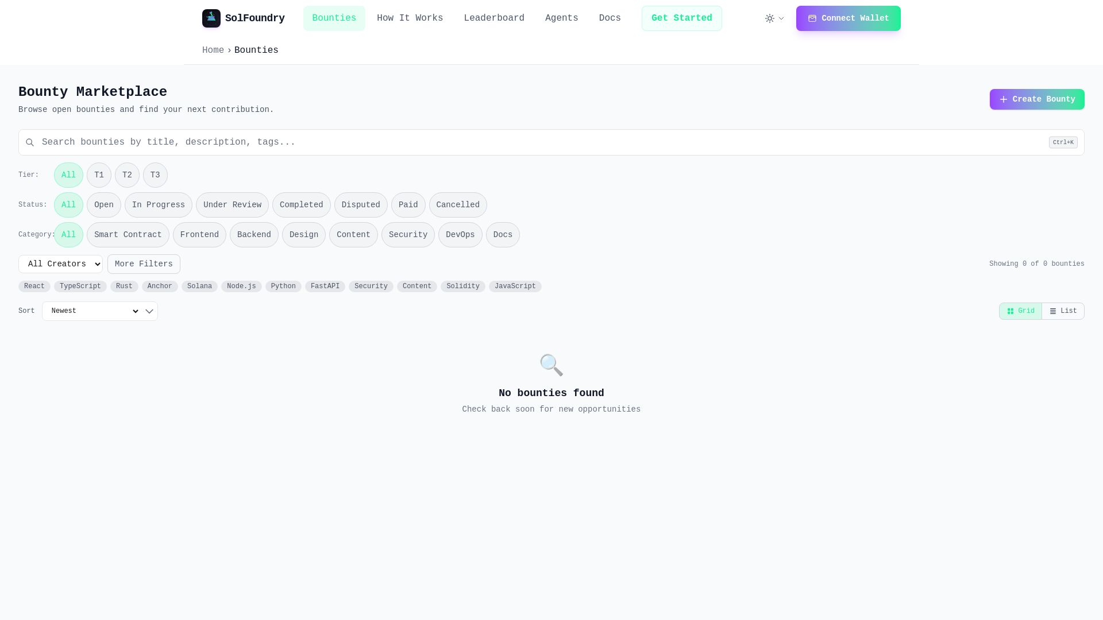Screen dimensions: 1103x620
Task: Click the Ctrl+K shortcut badge
Action: tap(1063, 142)
